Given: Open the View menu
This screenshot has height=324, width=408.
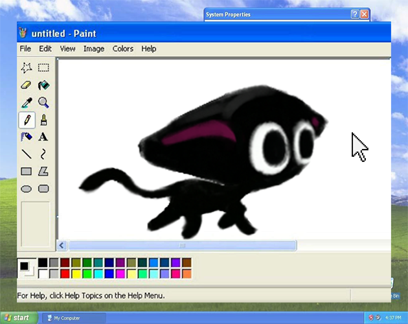Looking at the screenshot, I should click(x=67, y=49).
